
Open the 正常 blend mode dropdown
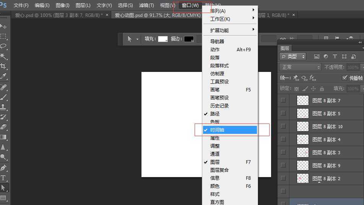301,67
